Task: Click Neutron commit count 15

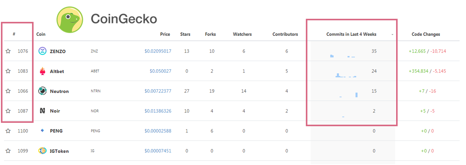Action: point(374,91)
